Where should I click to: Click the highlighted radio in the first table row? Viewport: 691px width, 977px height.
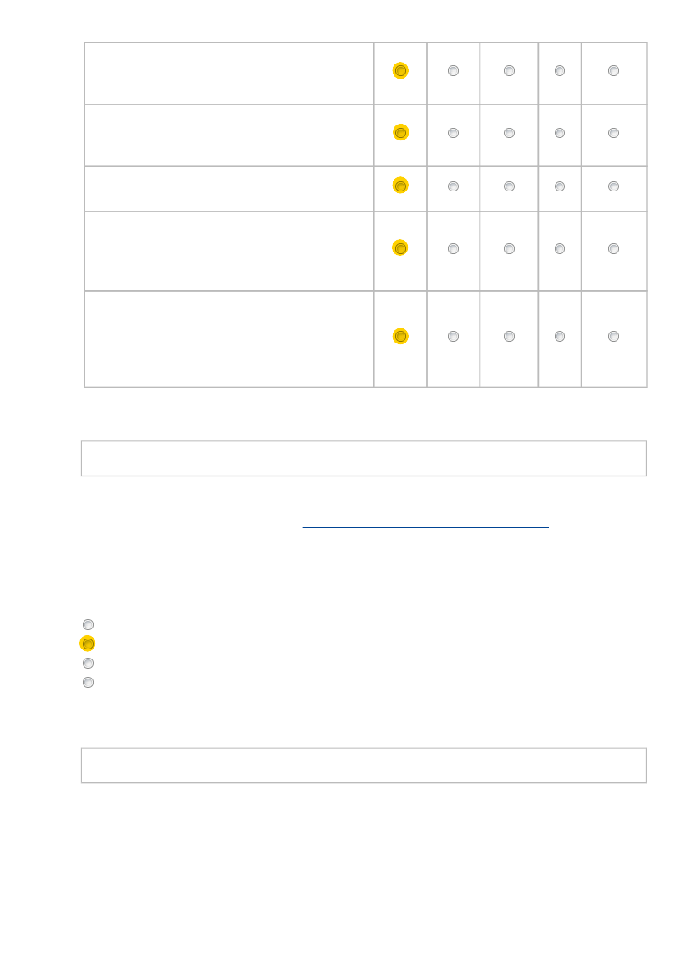(400, 71)
